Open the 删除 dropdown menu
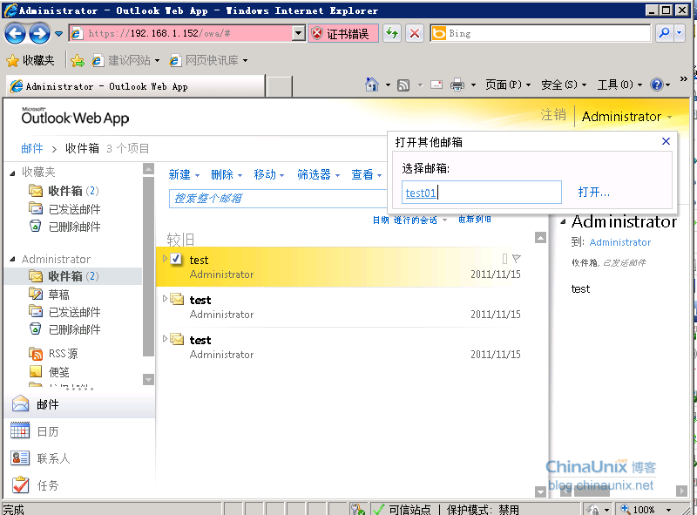The width and height of the screenshot is (697, 515). [x=227, y=175]
